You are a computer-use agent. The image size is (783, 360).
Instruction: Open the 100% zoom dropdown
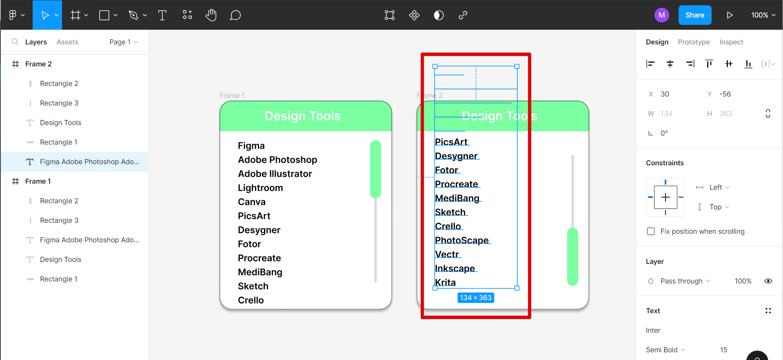coord(763,15)
